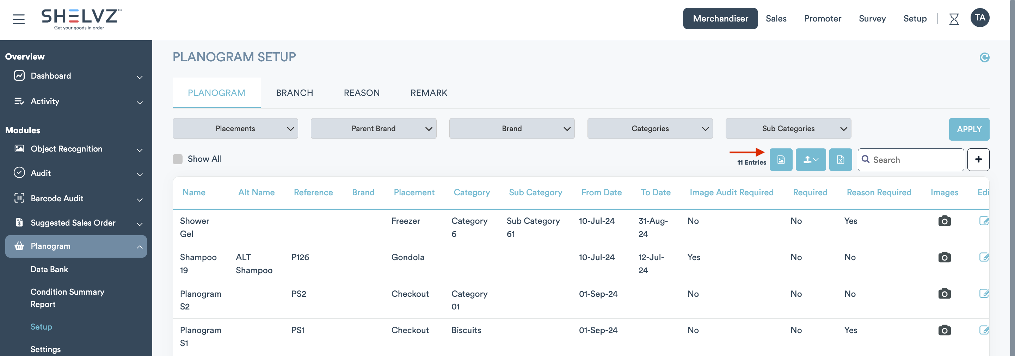This screenshot has height=356, width=1015.
Task: Click the refresh icon beside Planogram Setup
Action: coord(984,57)
